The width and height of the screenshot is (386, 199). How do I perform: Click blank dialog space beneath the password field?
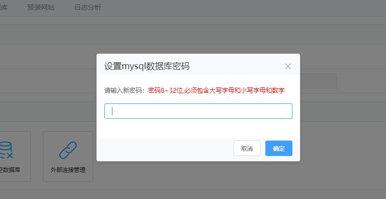click(198, 128)
